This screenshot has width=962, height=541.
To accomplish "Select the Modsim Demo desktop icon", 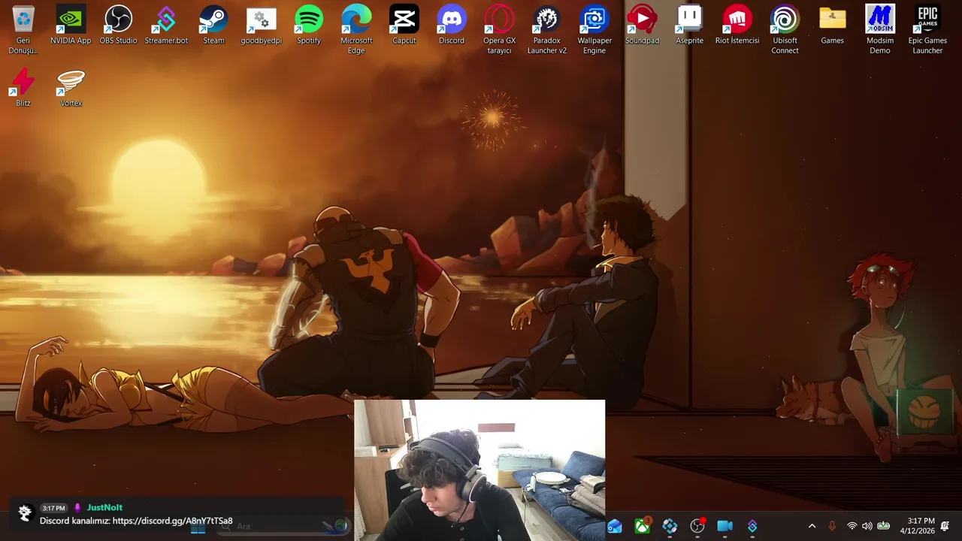I will (x=880, y=30).
